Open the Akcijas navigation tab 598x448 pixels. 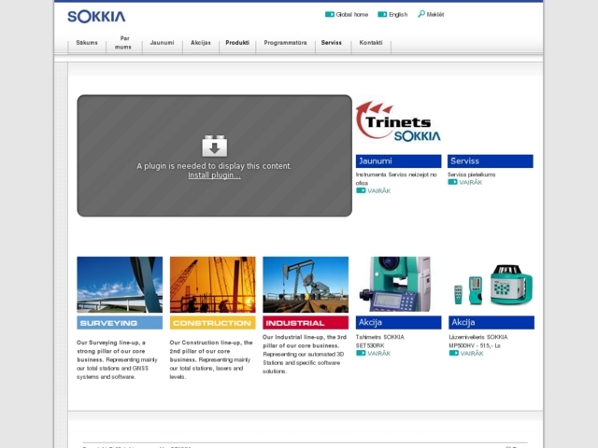point(201,43)
